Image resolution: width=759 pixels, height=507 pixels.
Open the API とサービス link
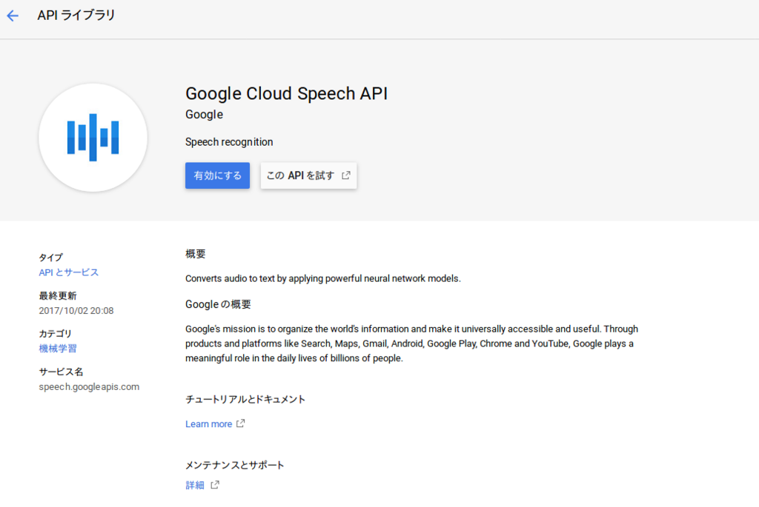(69, 272)
